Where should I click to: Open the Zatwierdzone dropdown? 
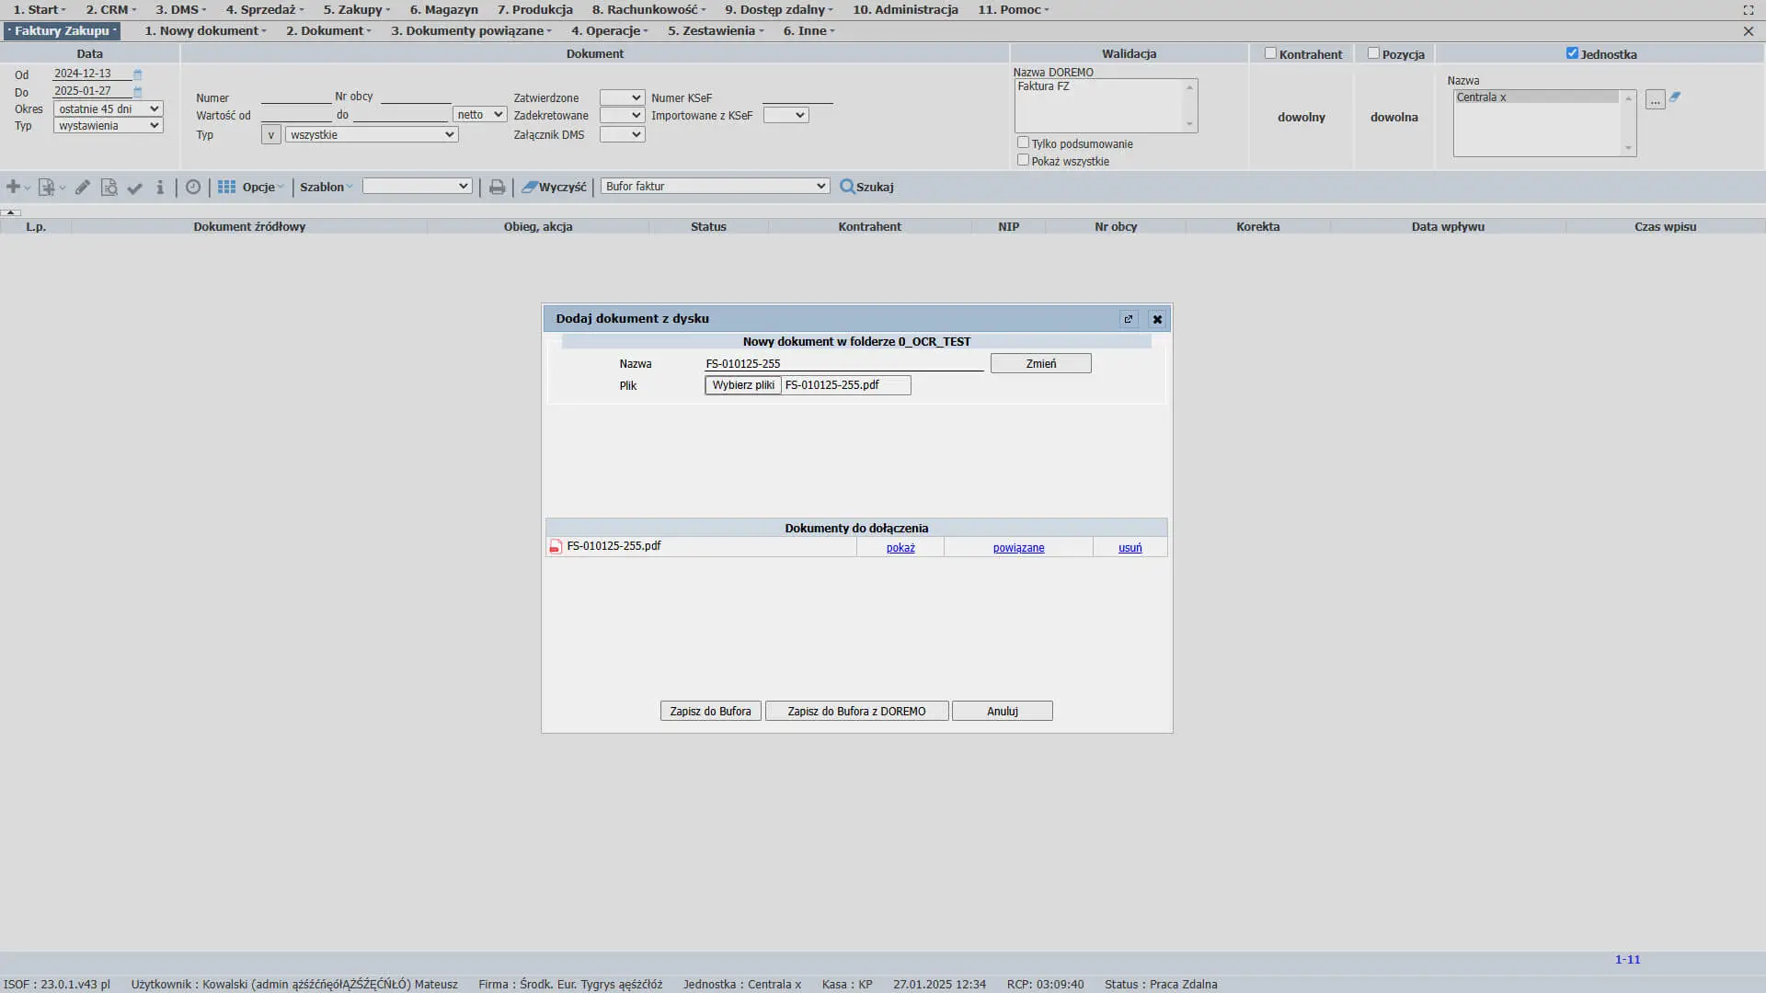[622, 97]
